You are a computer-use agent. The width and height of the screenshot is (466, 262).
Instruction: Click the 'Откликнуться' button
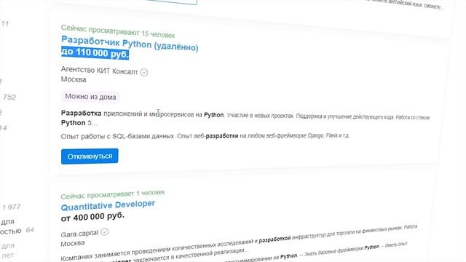(90, 156)
